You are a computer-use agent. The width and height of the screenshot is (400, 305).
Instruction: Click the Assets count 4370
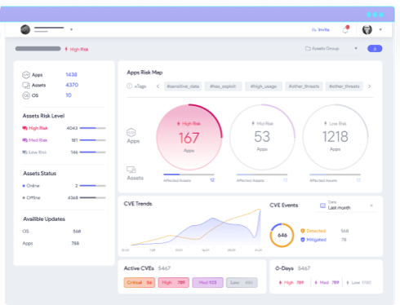click(x=72, y=85)
